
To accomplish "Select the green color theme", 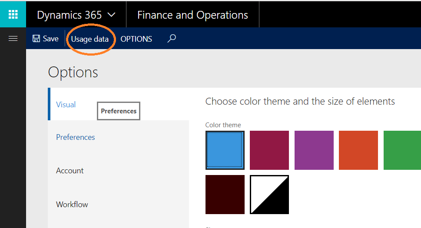I will (402, 150).
